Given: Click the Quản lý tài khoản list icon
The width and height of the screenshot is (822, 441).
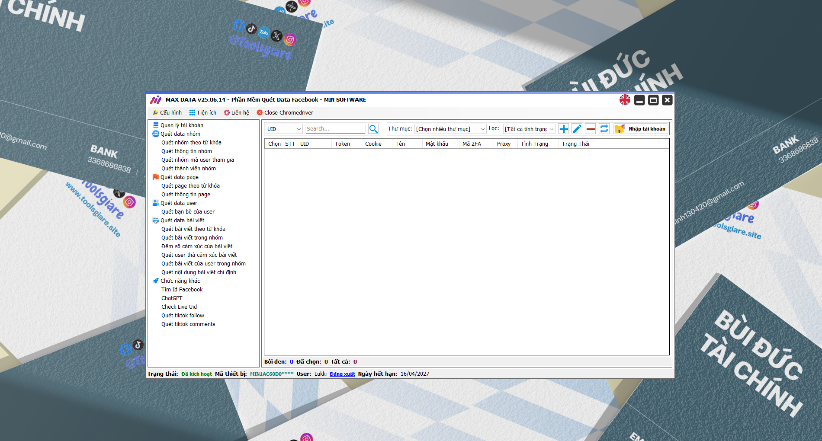Looking at the screenshot, I should pyautogui.click(x=156, y=125).
